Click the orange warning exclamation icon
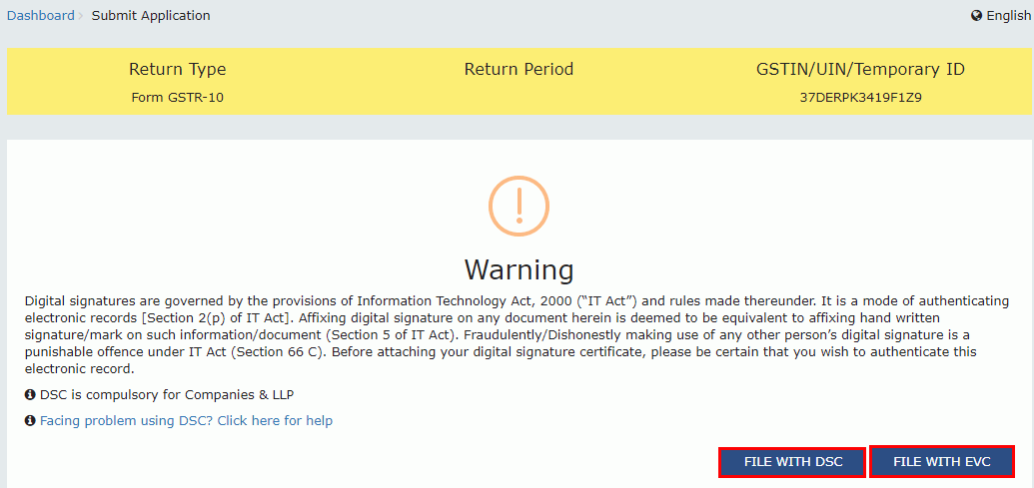 coord(518,206)
